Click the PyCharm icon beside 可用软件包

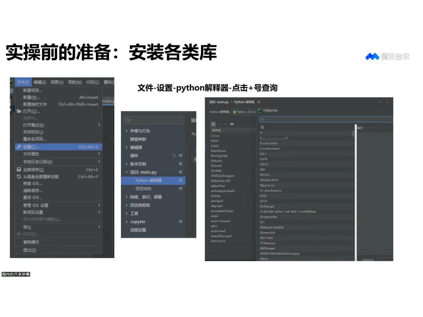pyautogui.click(x=260, y=110)
